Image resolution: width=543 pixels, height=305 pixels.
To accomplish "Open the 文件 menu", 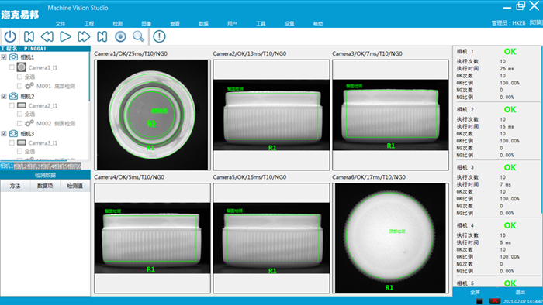I will (61, 23).
